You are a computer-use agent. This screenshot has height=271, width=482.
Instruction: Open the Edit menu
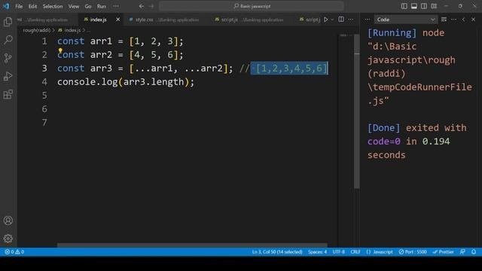click(x=32, y=6)
